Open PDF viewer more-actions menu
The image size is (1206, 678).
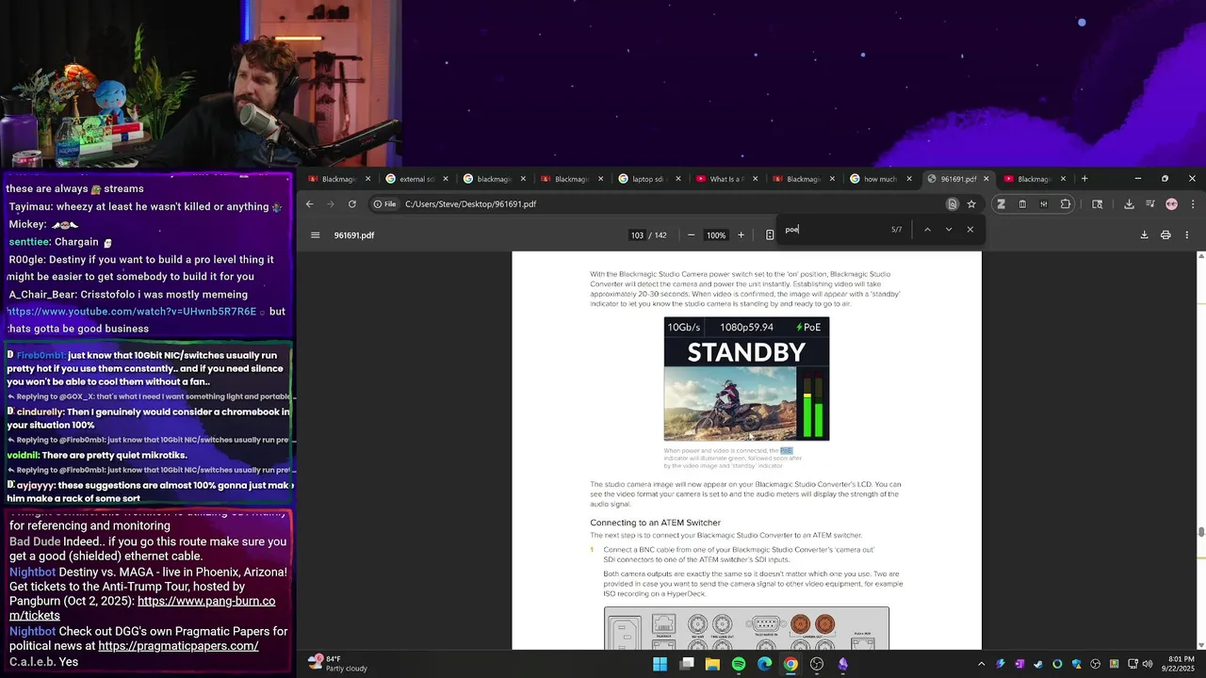tap(1187, 235)
